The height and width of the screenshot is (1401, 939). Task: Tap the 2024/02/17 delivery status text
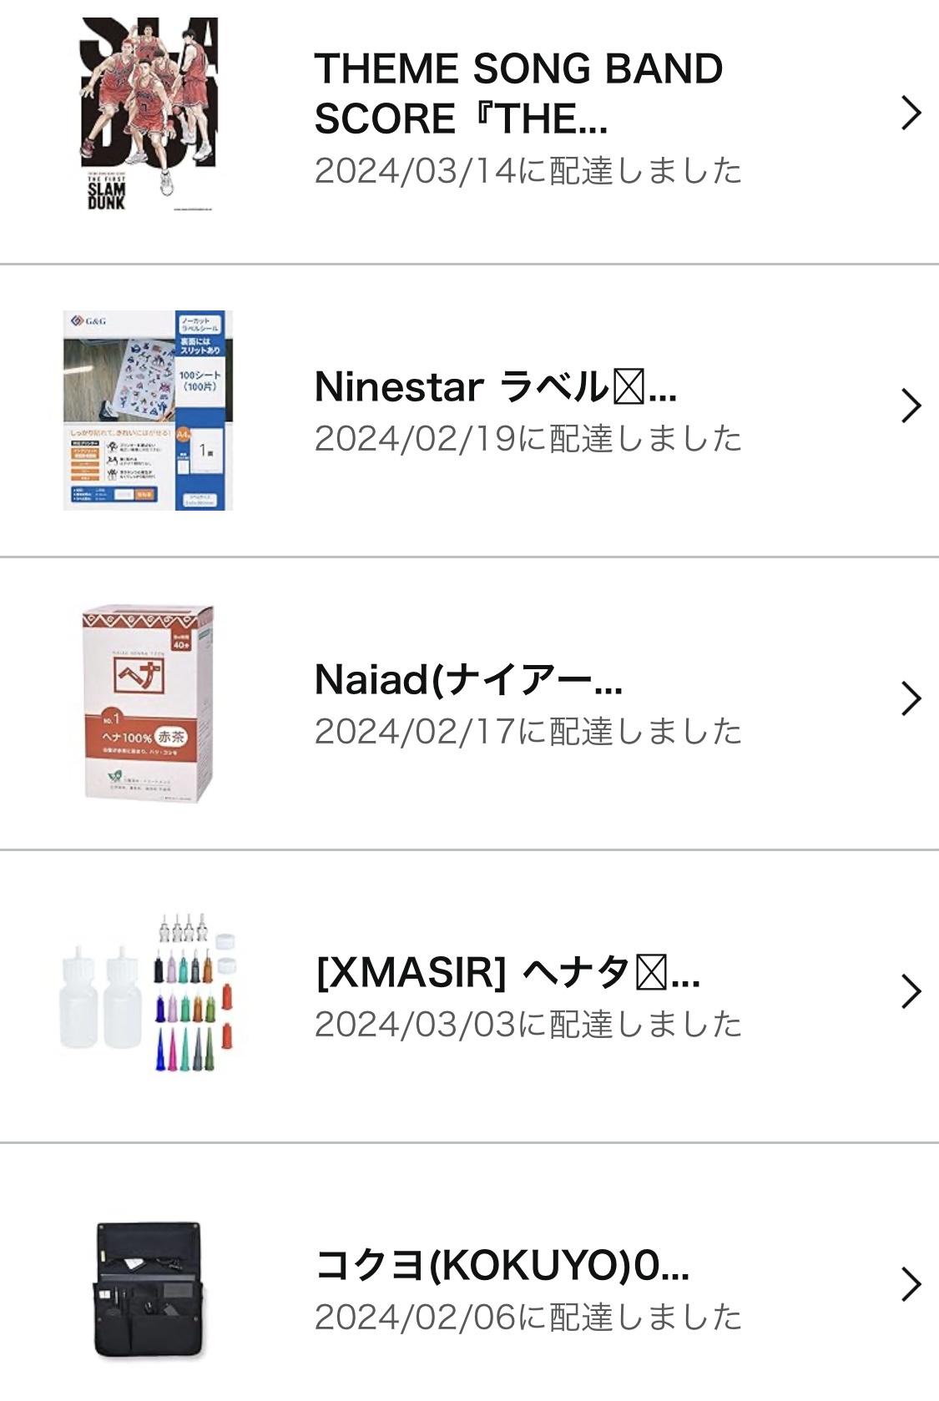(528, 732)
